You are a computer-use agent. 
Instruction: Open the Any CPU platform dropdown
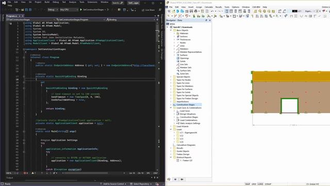69,10
